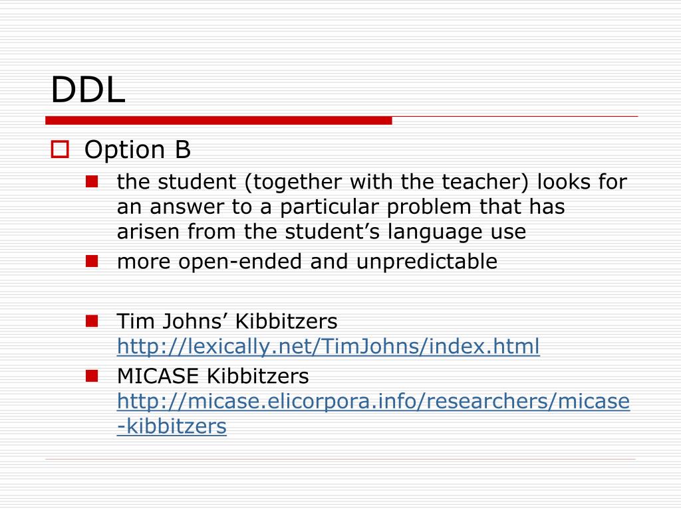This screenshot has height=510, width=681.
Task: Click the "Tim Johns' Kibbitzers" label
Action: 227,321
